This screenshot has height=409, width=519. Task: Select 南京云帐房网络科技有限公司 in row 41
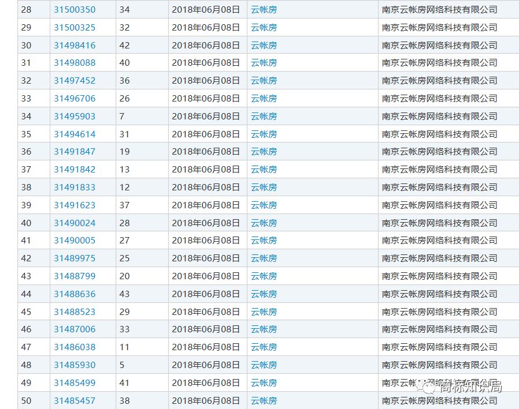(440, 241)
